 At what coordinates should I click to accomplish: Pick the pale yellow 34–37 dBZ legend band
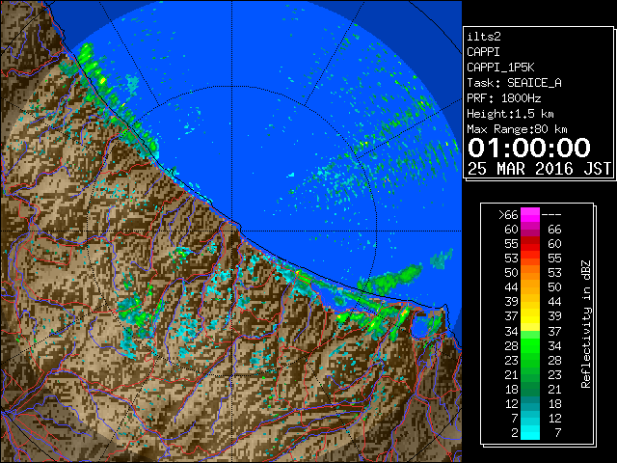[x=530, y=331]
